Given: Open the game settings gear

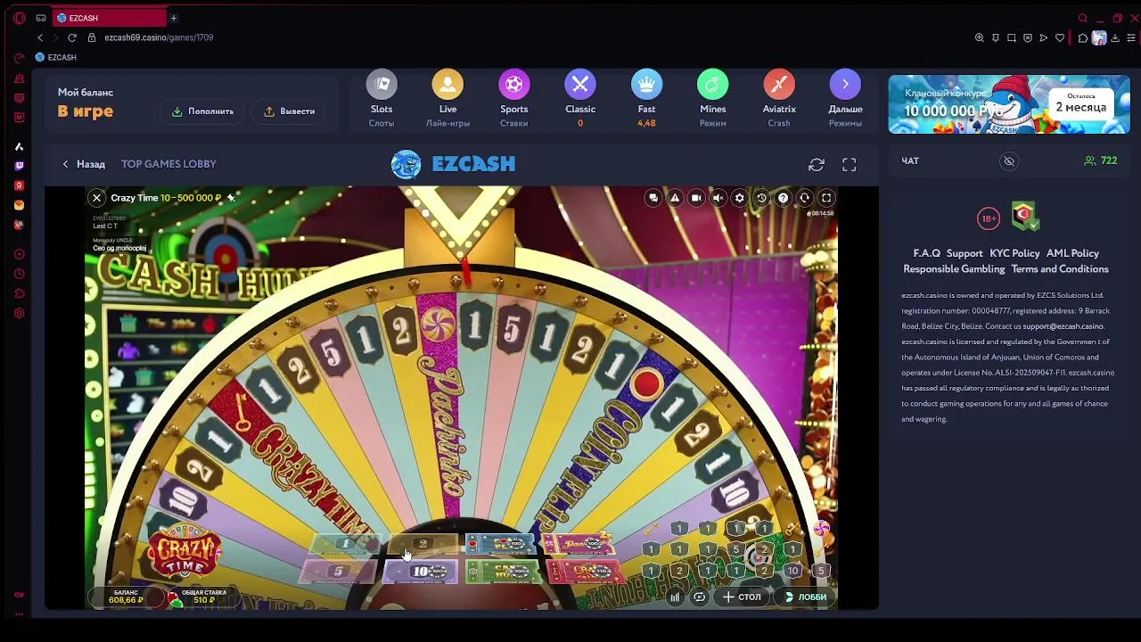Looking at the screenshot, I should pyautogui.click(x=740, y=198).
